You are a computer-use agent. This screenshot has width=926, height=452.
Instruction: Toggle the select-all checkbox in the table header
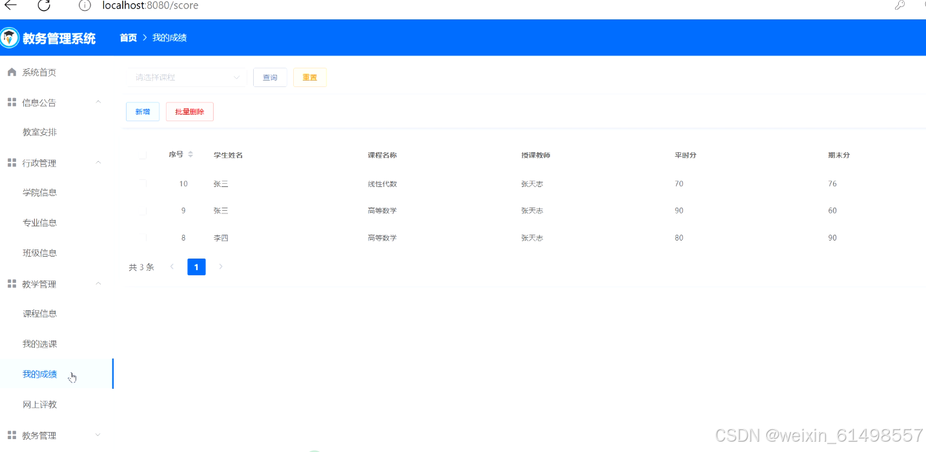coord(143,154)
